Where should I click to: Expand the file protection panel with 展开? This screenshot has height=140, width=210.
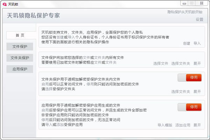click(197, 64)
